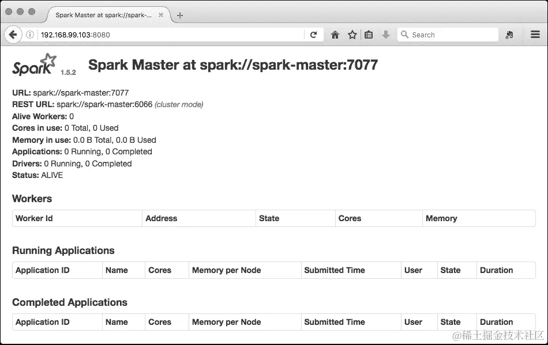This screenshot has height=345, width=548.
Task: Navigate back using the back arrow
Action: coord(13,35)
